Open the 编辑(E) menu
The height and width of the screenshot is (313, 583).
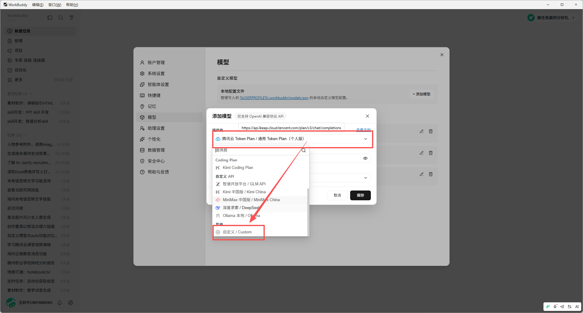point(38,5)
